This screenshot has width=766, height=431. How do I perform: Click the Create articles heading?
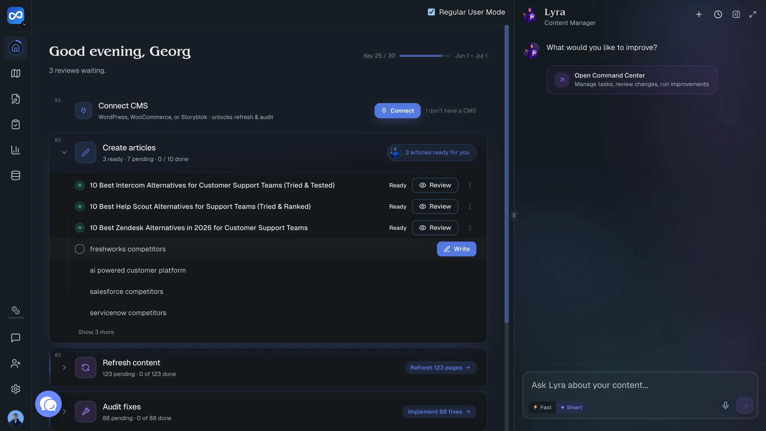[129, 148]
